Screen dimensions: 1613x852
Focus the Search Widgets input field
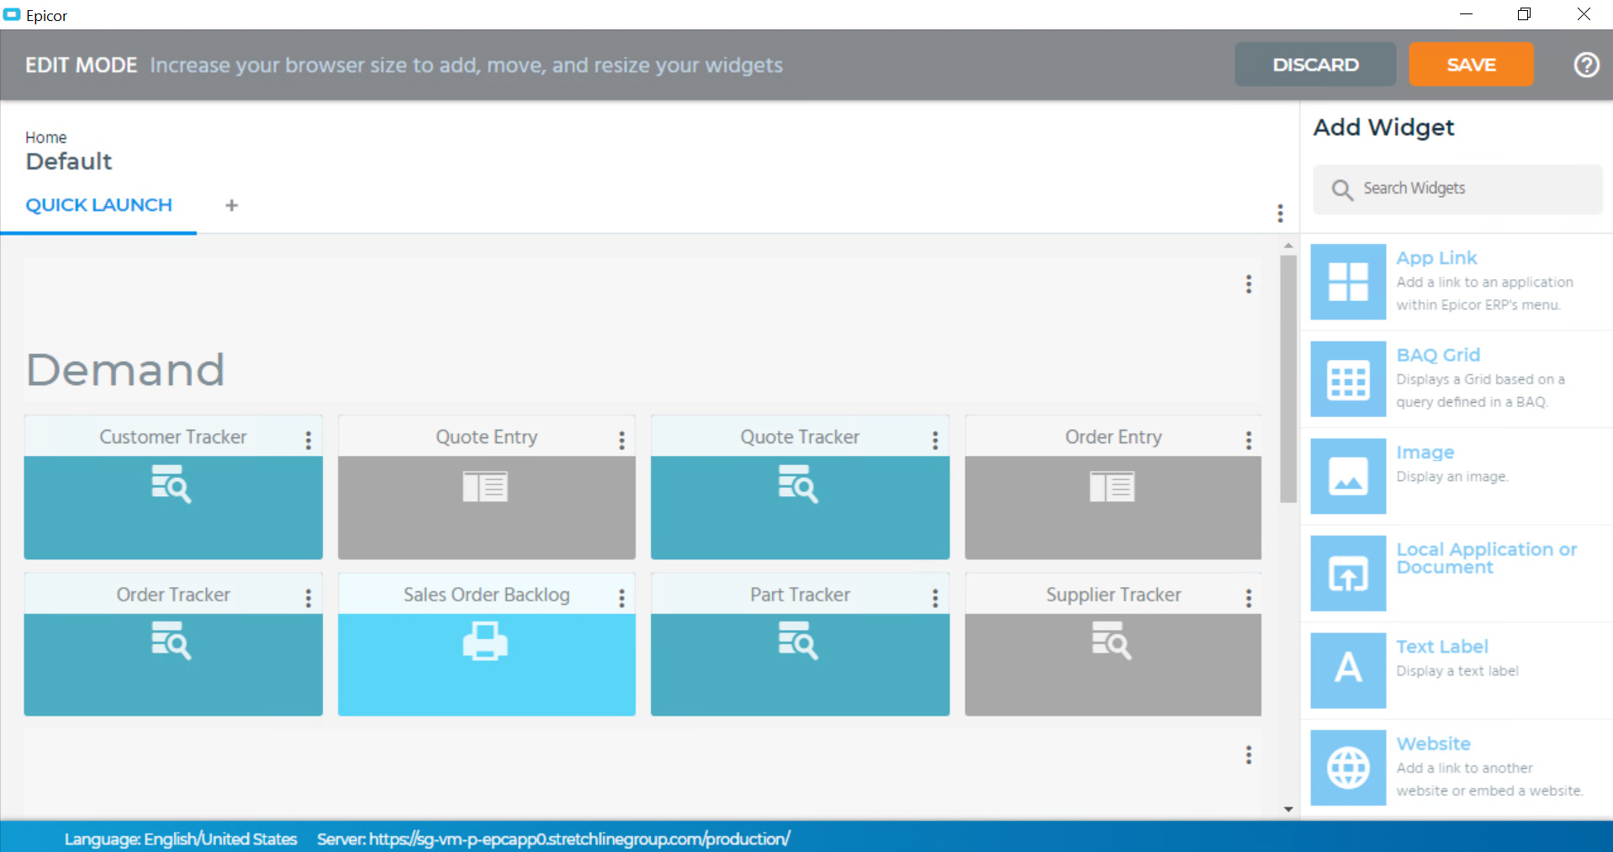pyautogui.click(x=1457, y=189)
